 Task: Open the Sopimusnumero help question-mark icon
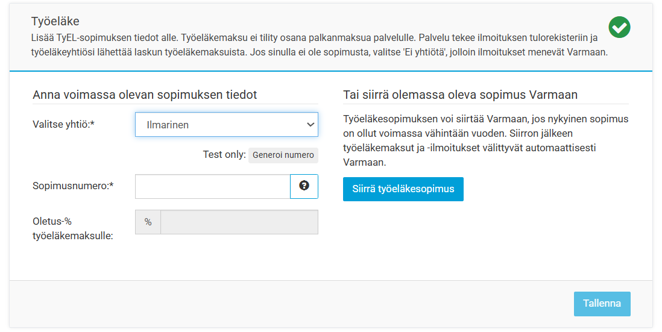(x=304, y=186)
